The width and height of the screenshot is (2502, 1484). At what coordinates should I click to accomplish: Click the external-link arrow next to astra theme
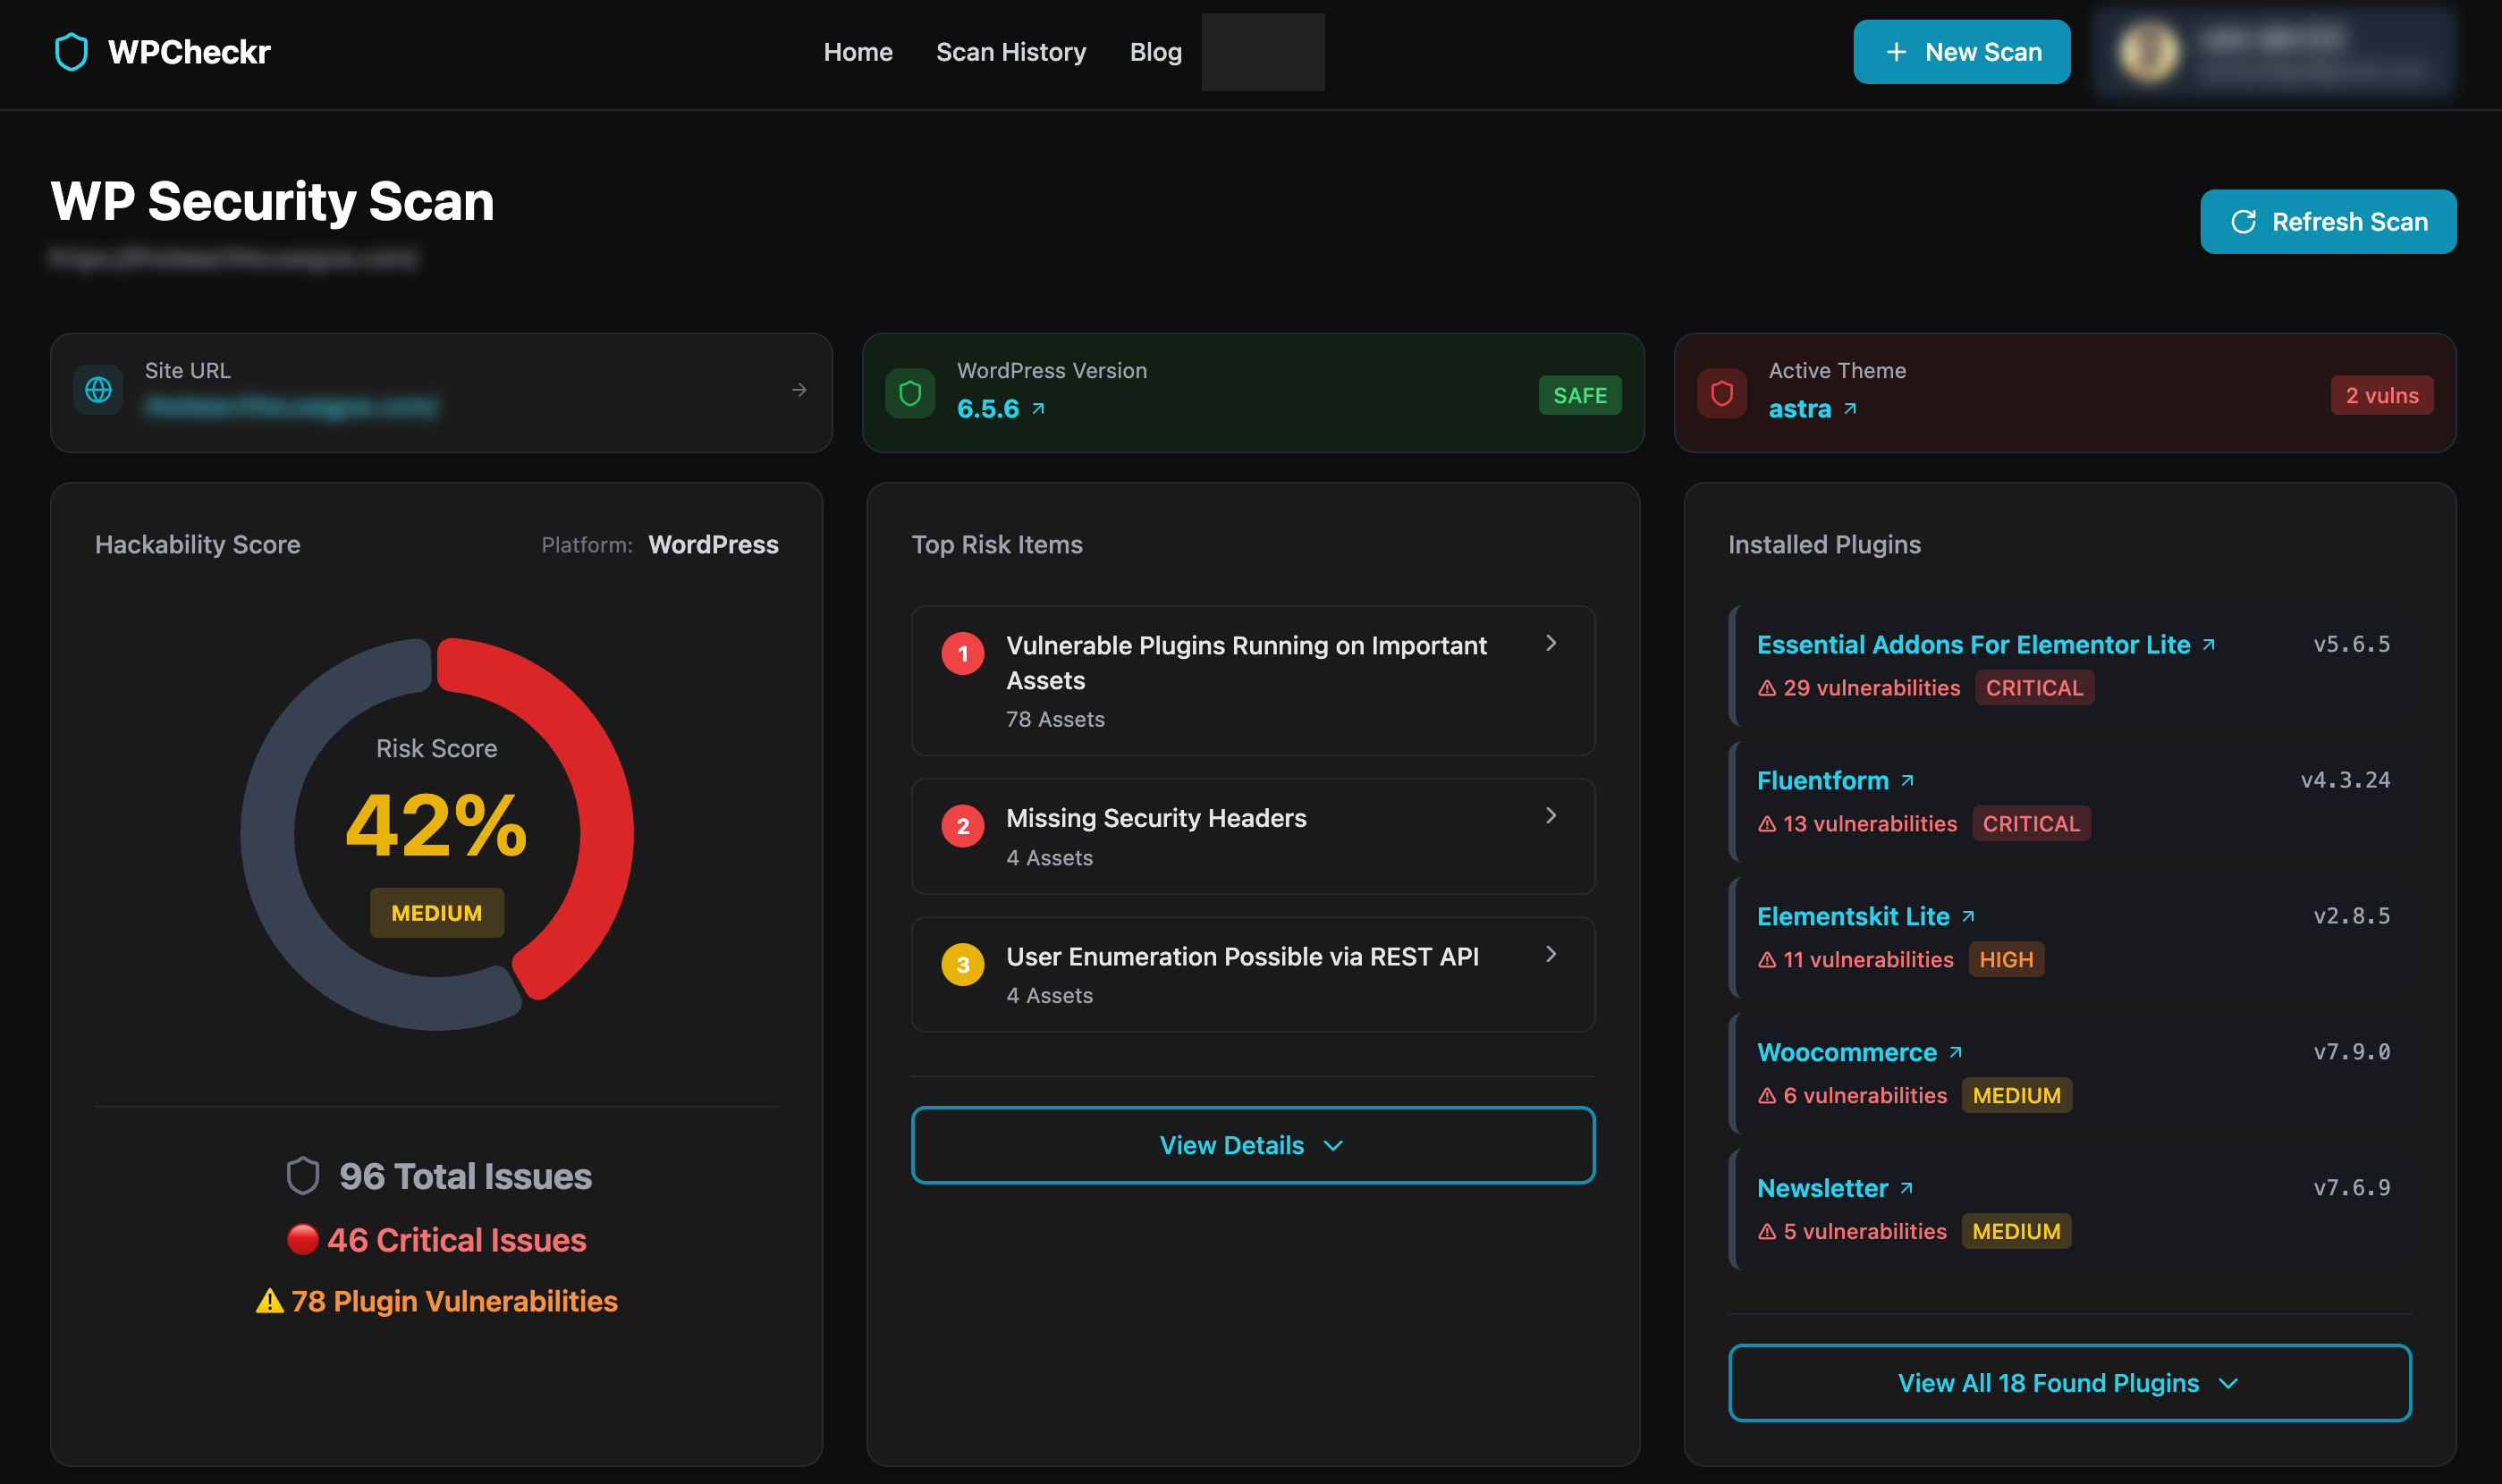click(x=1852, y=406)
